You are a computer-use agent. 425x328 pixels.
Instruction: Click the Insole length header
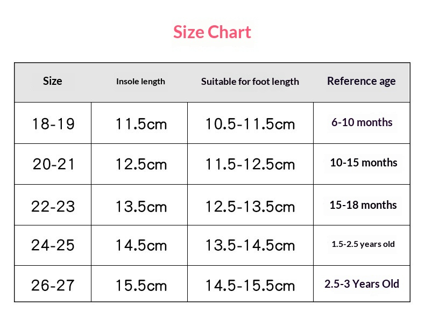pyautogui.click(x=140, y=82)
